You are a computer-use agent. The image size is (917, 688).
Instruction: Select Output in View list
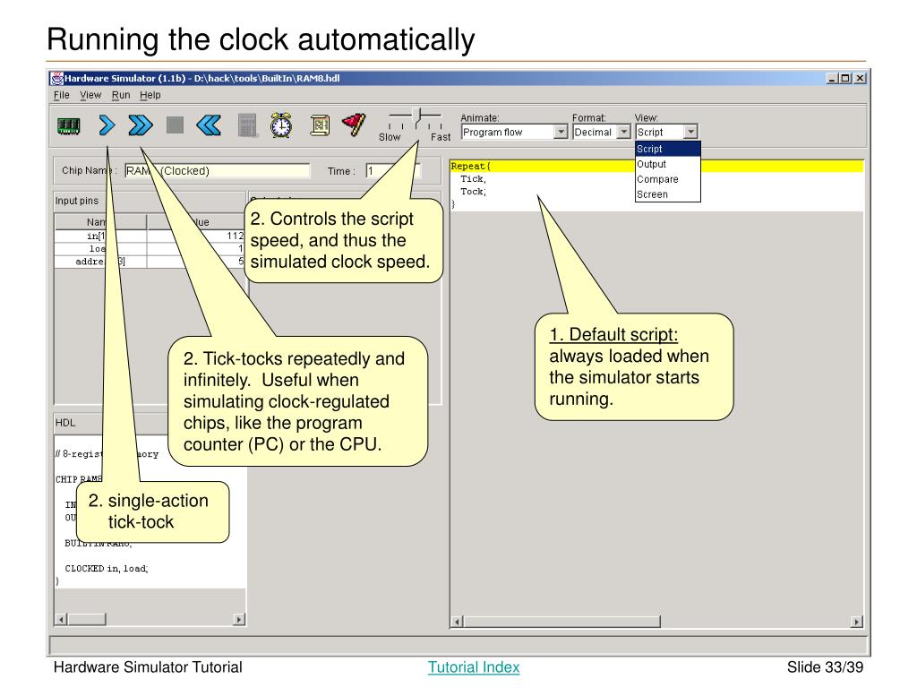[667, 165]
